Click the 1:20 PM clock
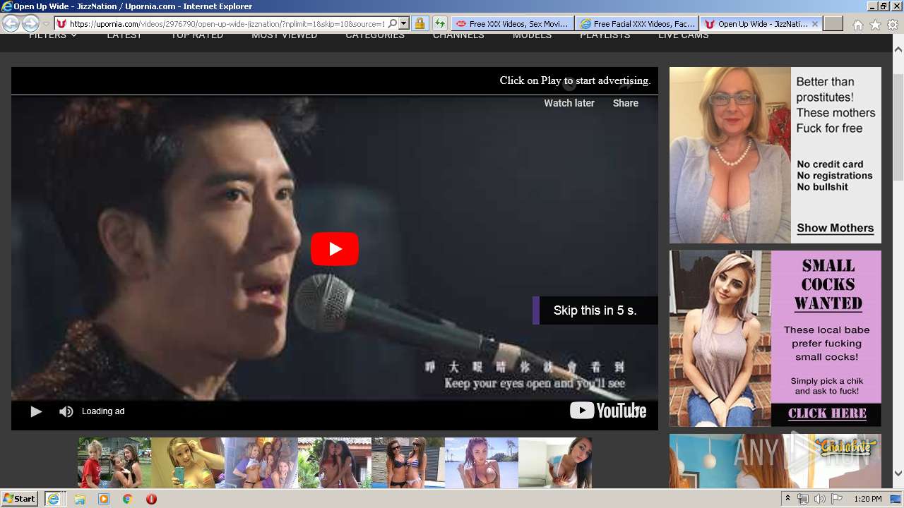Screen dimensions: 904x508 868,499
